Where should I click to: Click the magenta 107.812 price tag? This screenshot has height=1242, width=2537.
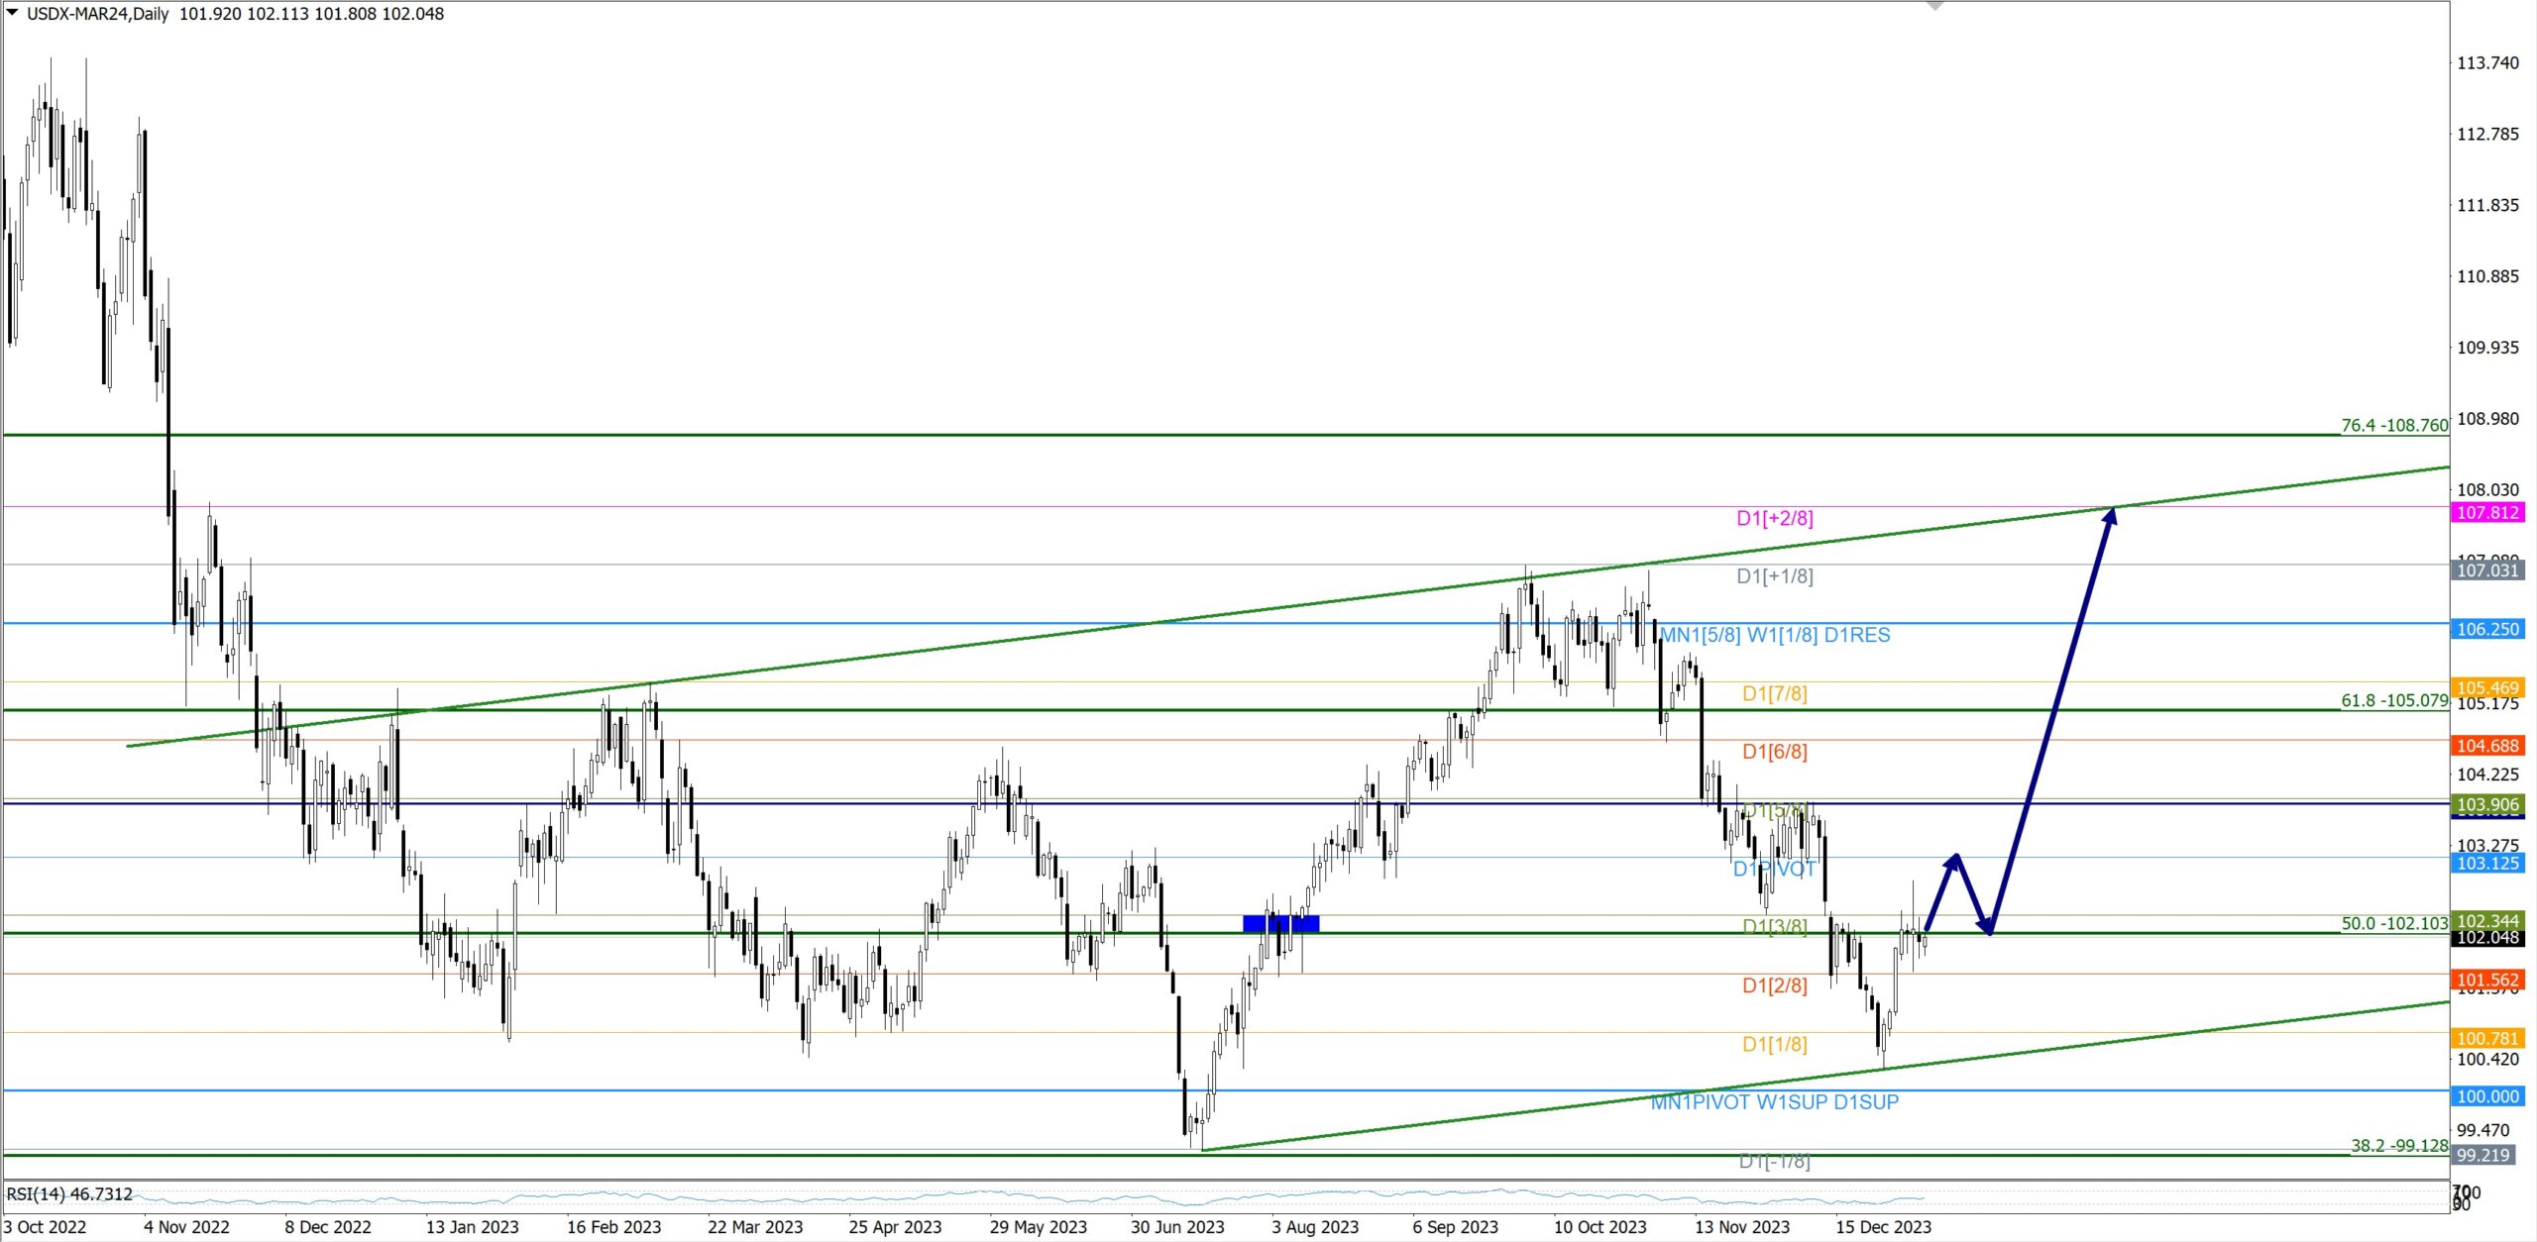click(x=2486, y=512)
